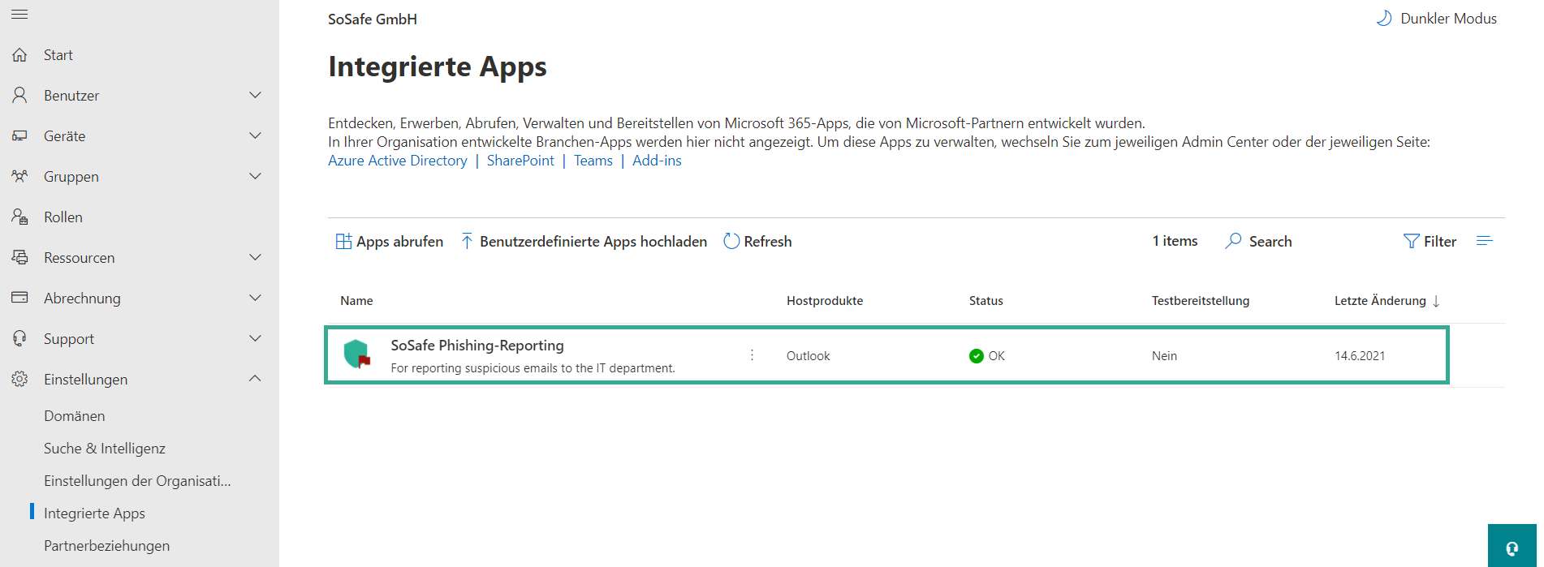
Task: Sort by Letzte Änderung column header
Action: pos(1380,301)
